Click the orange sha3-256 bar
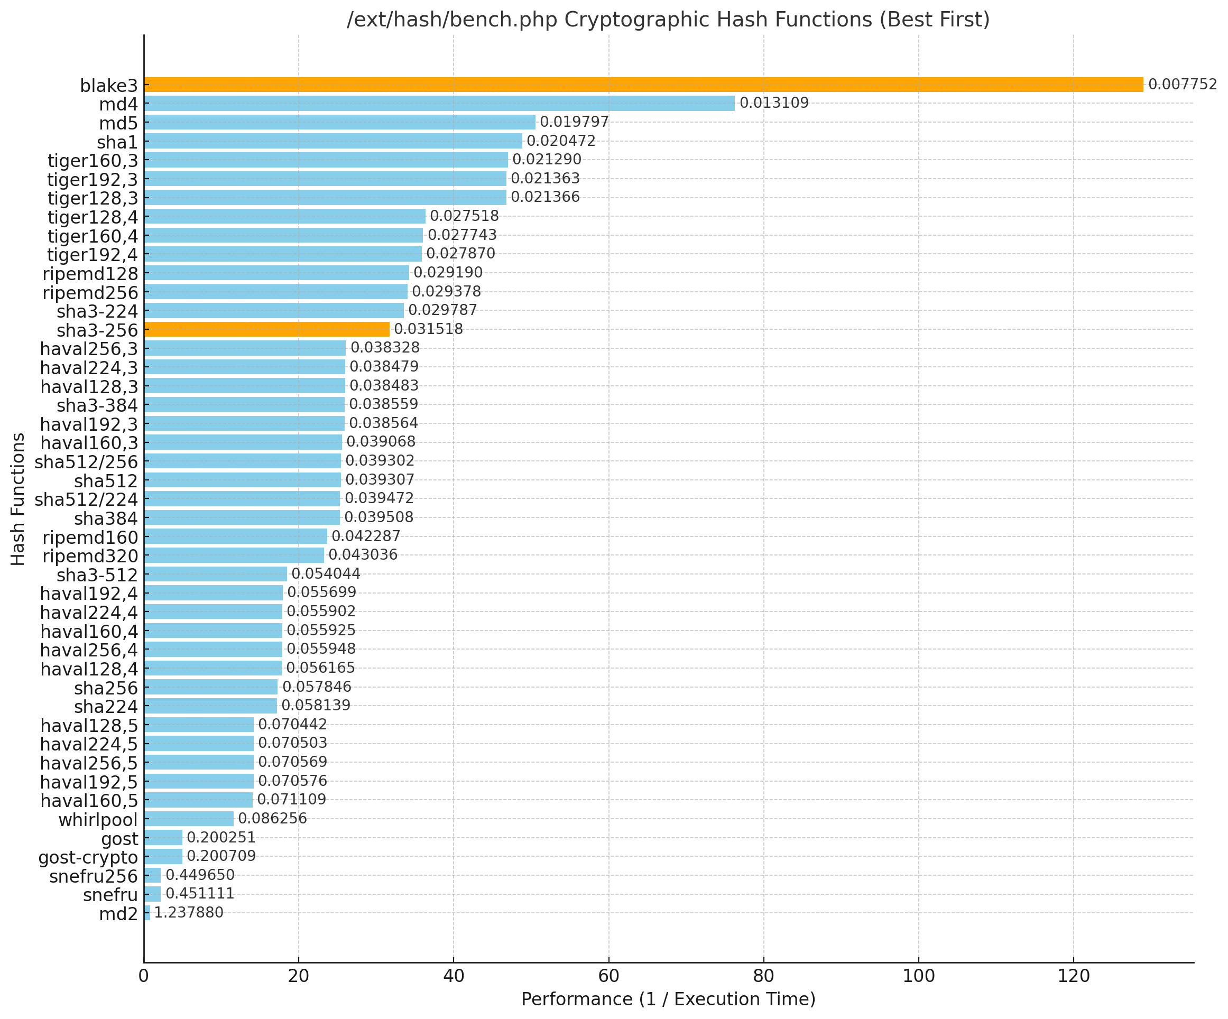Viewport: 1228px width, 1019px height. [x=266, y=329]
